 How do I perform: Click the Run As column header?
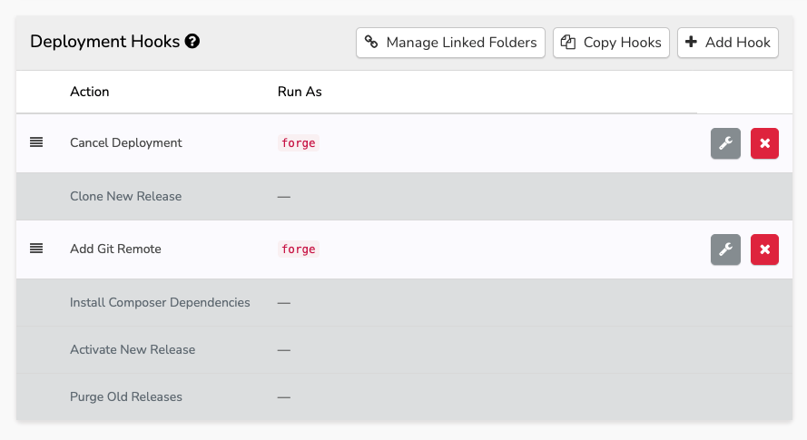(300, 92)
